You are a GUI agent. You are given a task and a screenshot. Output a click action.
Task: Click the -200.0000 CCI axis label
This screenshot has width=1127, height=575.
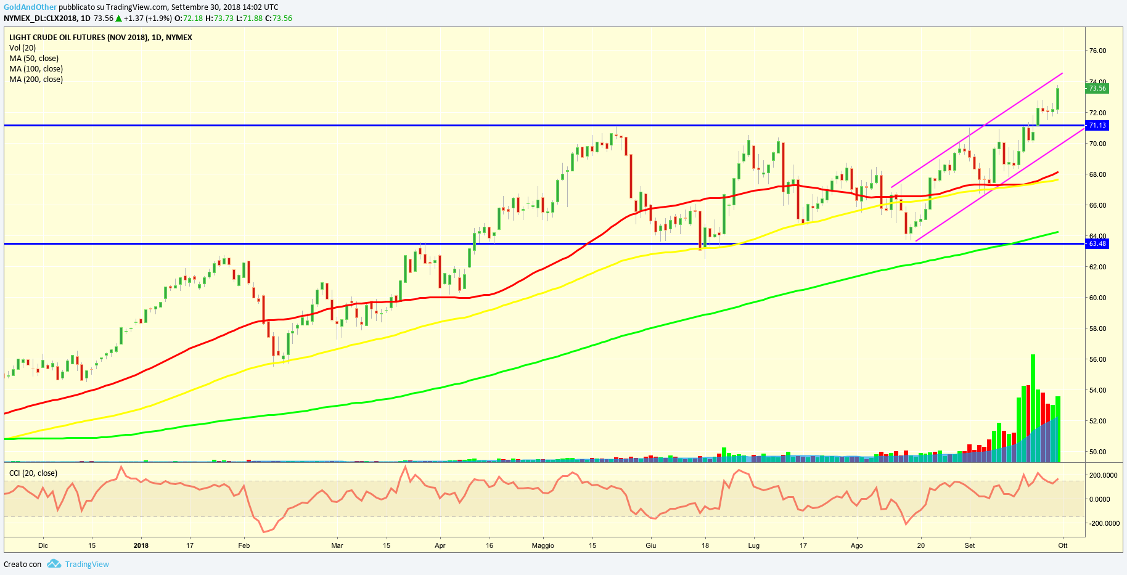(1103, 523)
